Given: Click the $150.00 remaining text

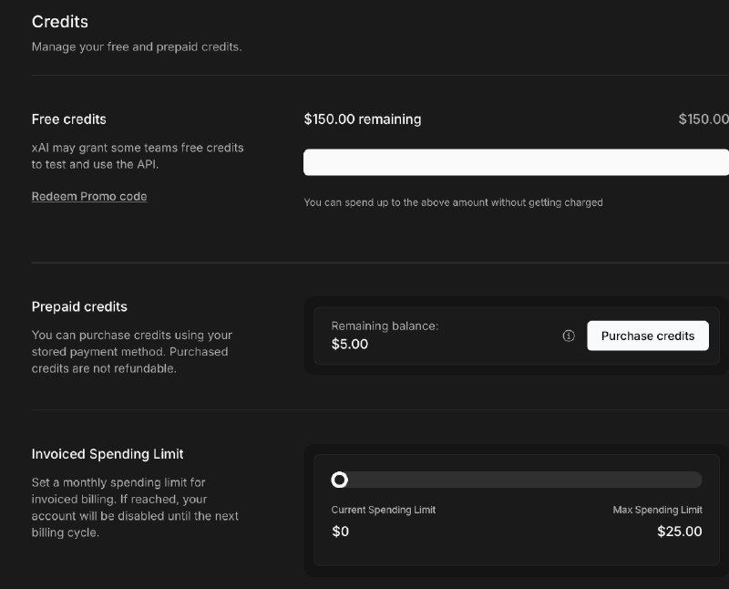Looking at the screenshot, I should pos(363,119).
